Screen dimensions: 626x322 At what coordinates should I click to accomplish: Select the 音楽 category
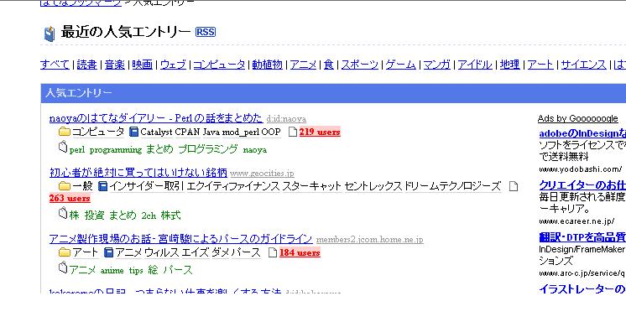(115, 65)
